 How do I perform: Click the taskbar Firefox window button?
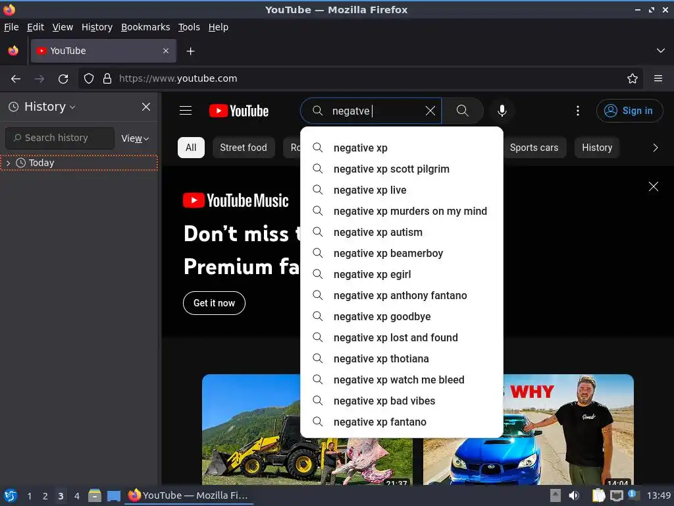pyautogui.click(x=189, y=496)
